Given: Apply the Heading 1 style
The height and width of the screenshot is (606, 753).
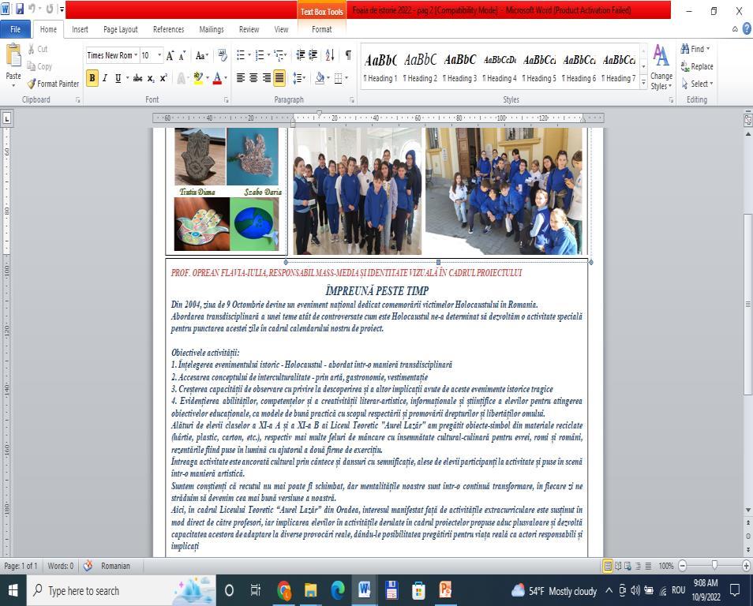Looking at the screenshot, I should (x=380, y=68).
